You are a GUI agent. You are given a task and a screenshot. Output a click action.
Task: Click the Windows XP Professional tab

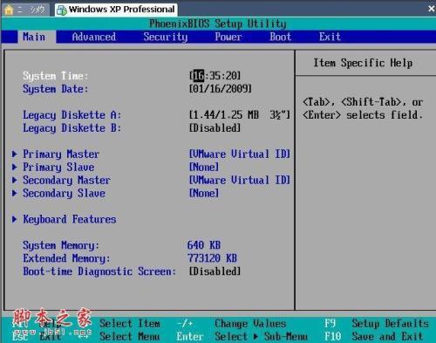116,10
